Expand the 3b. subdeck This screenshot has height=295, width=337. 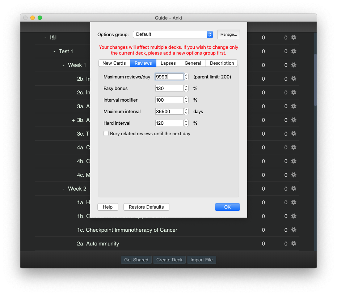coord(73,120)
